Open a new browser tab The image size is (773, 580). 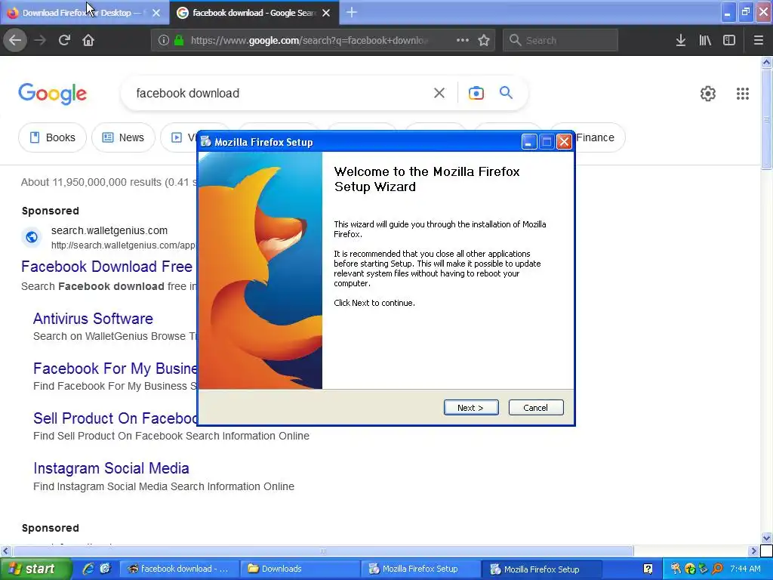[352, 12]
